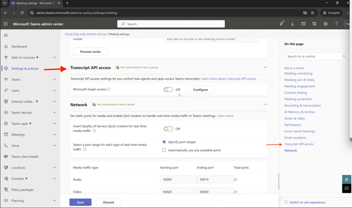The width and height of the screenshot is (352, 208).
Task: Click the top Search box
Action: [171, 24]
